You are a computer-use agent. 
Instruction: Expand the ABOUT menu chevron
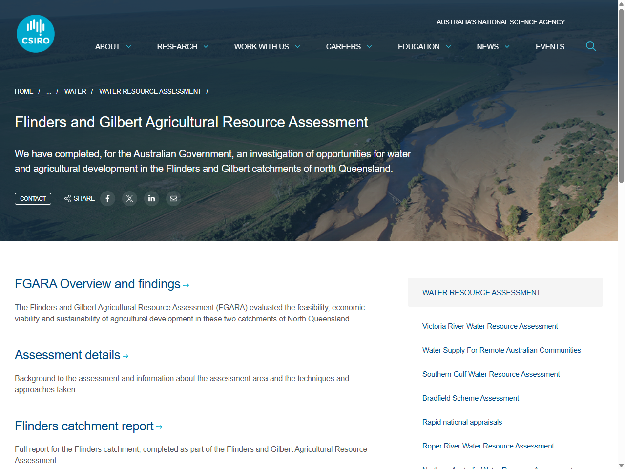tap(129, 47)
